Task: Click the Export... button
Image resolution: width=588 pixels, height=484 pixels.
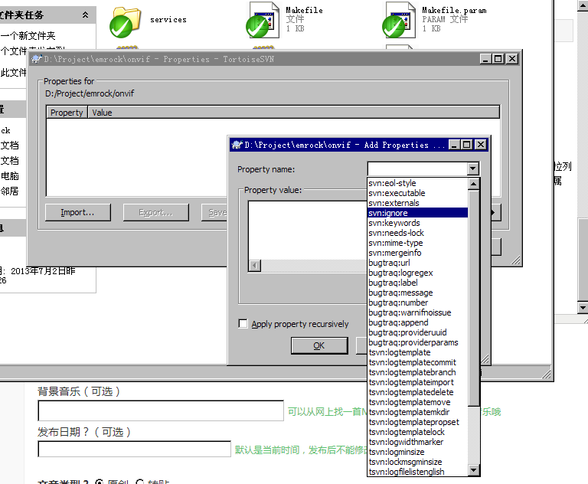Action: click(x=155, y=212)
